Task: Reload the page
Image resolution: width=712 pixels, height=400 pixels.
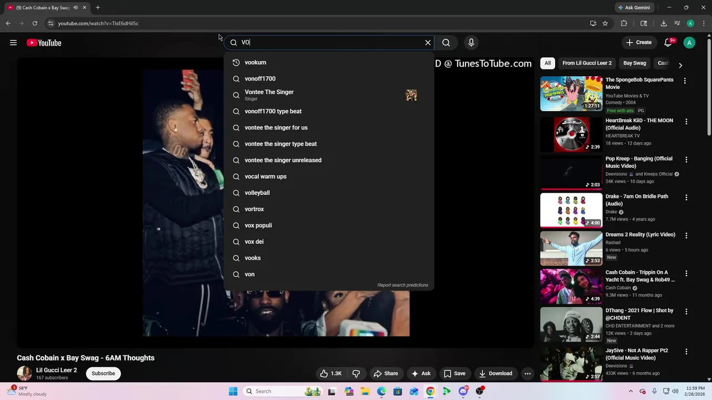Action: pos(34,23)
